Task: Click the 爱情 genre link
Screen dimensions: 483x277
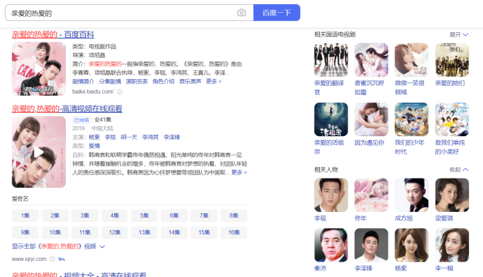Action: click(x=95, y=146)
